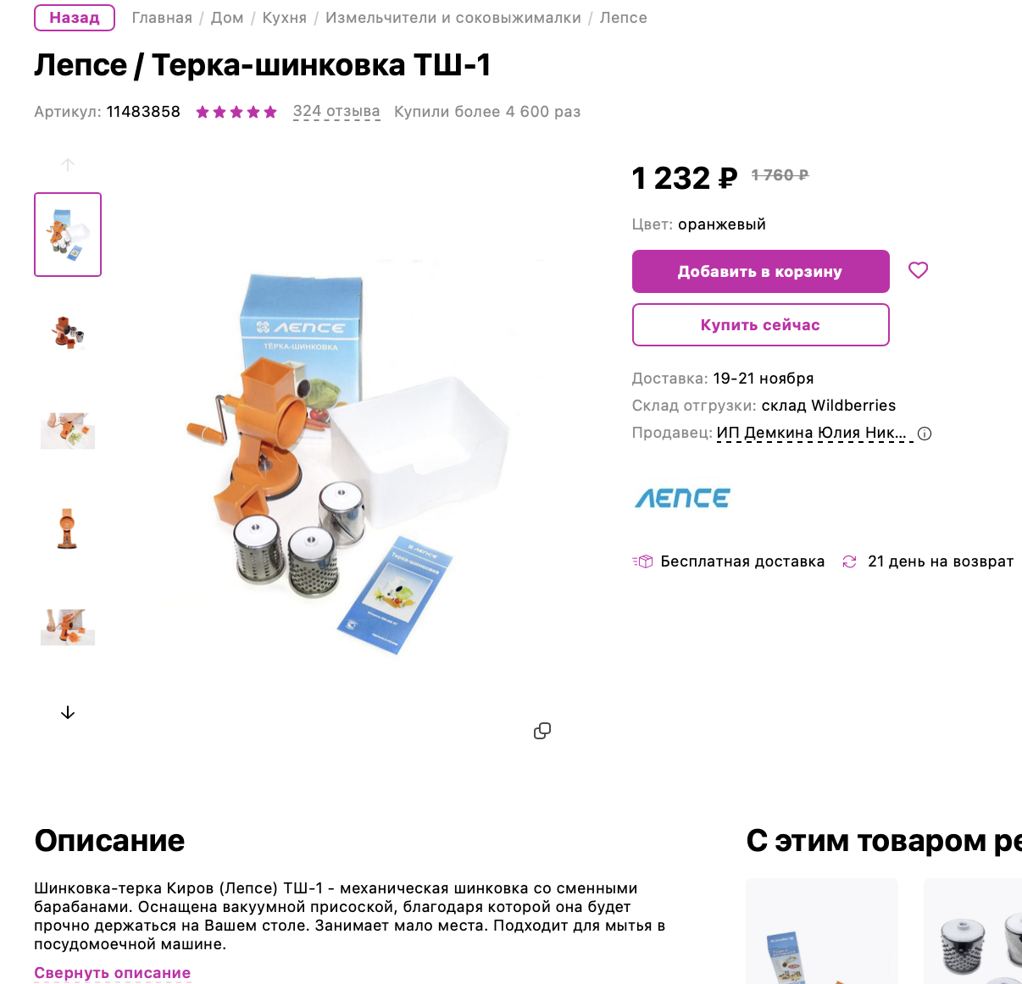The image size is (1022, 984).
Task: Click the Лепсе brand logo
Action: pos(682,498)
